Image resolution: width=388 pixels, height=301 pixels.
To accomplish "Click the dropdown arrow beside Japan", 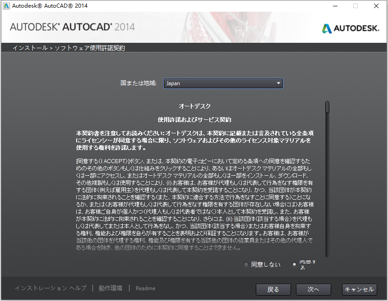I will [278, 83].
